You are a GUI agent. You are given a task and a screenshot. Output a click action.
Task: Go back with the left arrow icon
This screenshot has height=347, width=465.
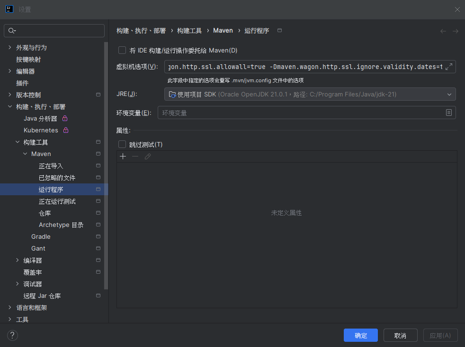(x=443, y=31)
